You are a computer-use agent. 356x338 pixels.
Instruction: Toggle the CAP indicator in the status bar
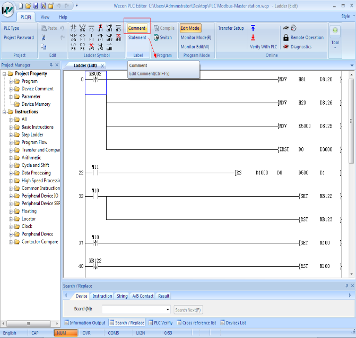34,333
